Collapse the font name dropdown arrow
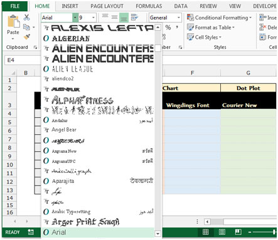The image size is (278, 240). [75, 18]
